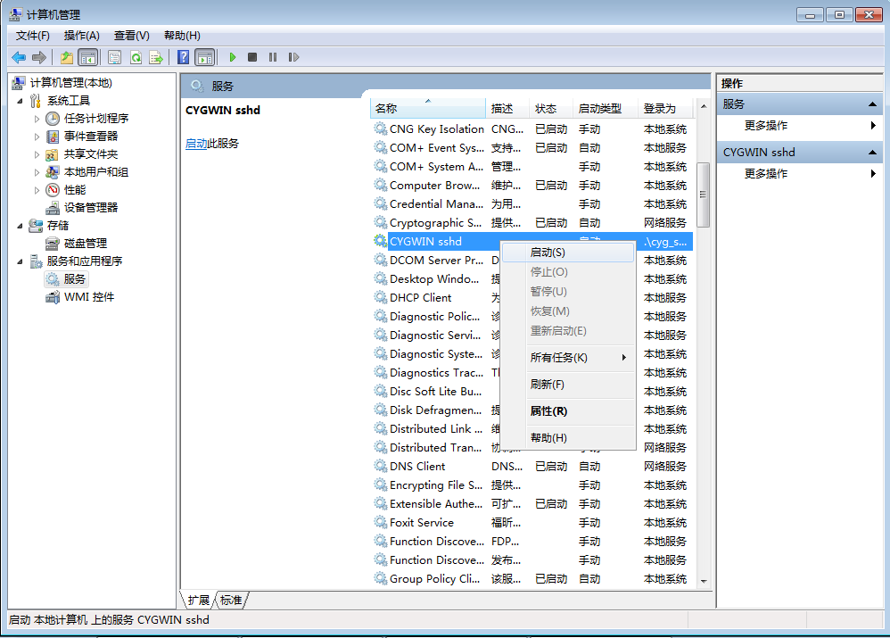Image resolution: width=890 pixels, height=638 pixels.
Task: Switch to the 标准 tab
Action: click(231, 600)
